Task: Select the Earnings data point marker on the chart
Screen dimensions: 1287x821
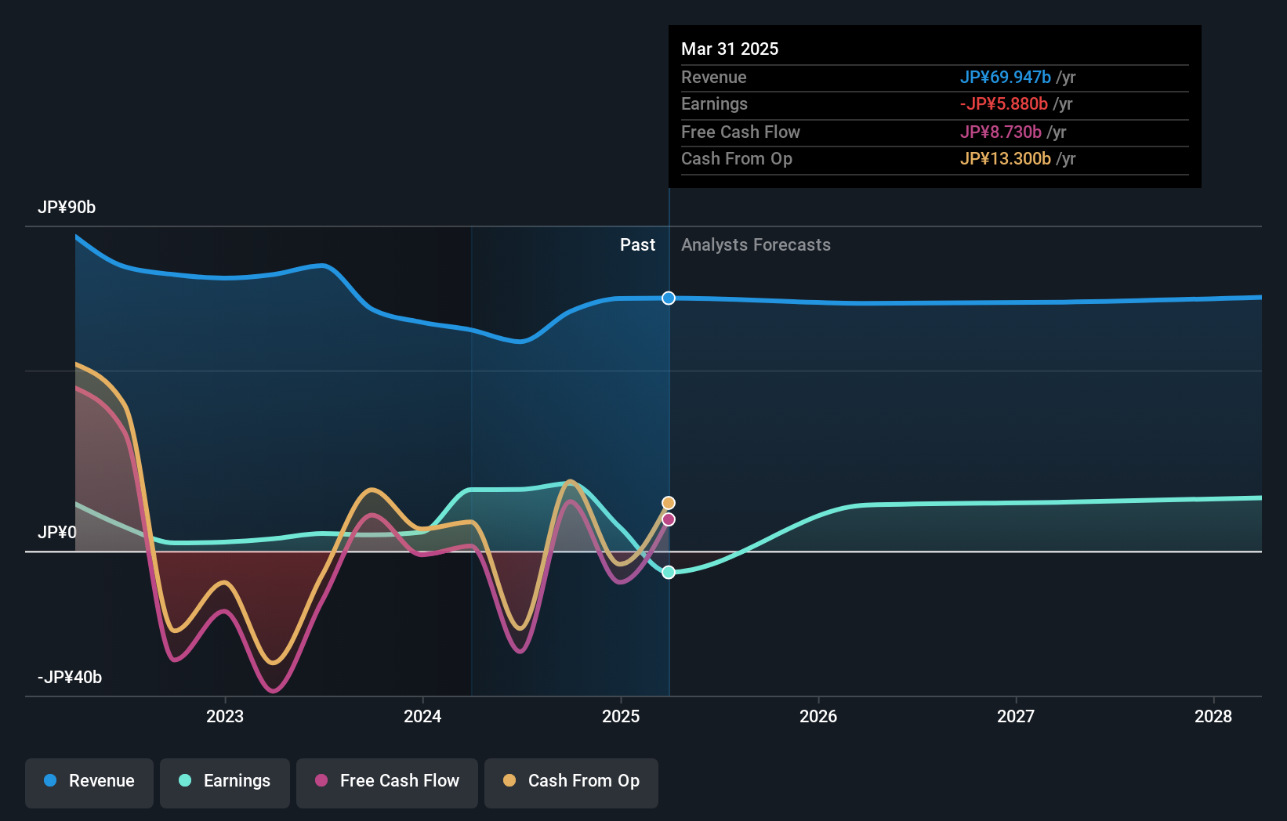Action: click(669, 573)
